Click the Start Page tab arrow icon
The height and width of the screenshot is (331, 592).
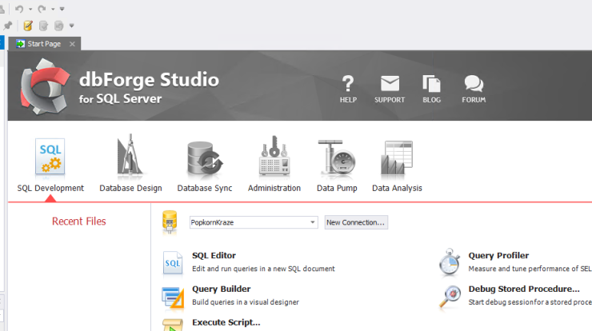pos(20,44)
